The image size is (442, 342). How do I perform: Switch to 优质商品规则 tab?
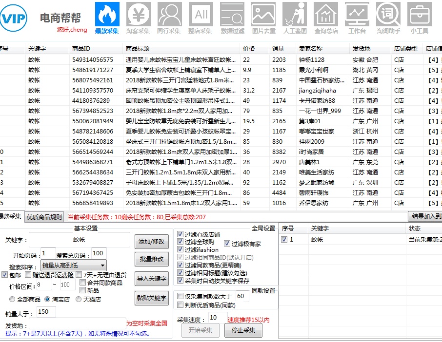(x=44, y=217)
